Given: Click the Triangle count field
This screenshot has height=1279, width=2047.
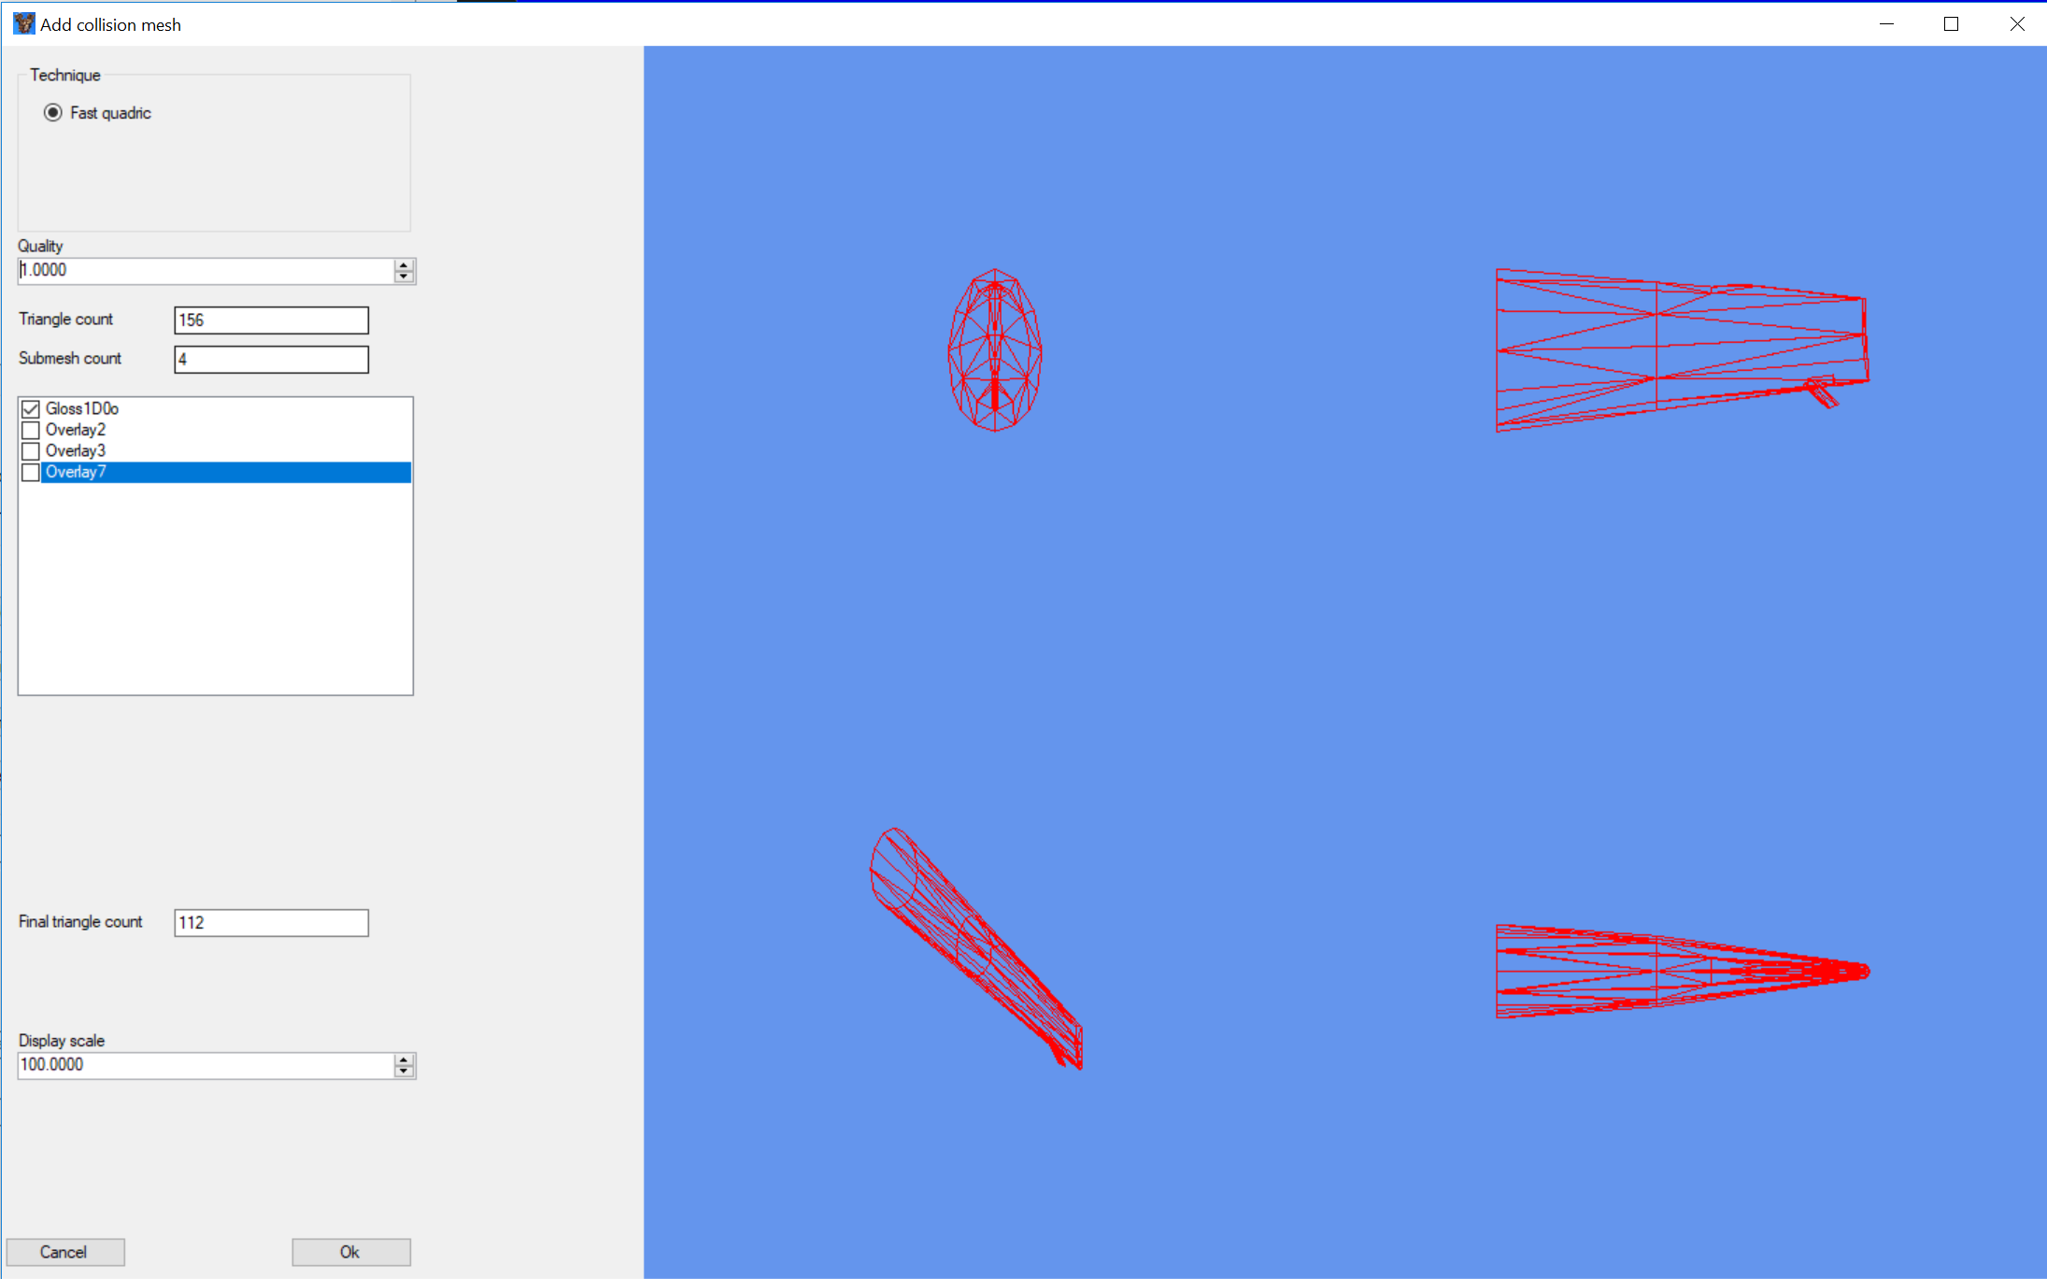Looking at the screenshot, I should pyautogui.click(x=271, y=320).
